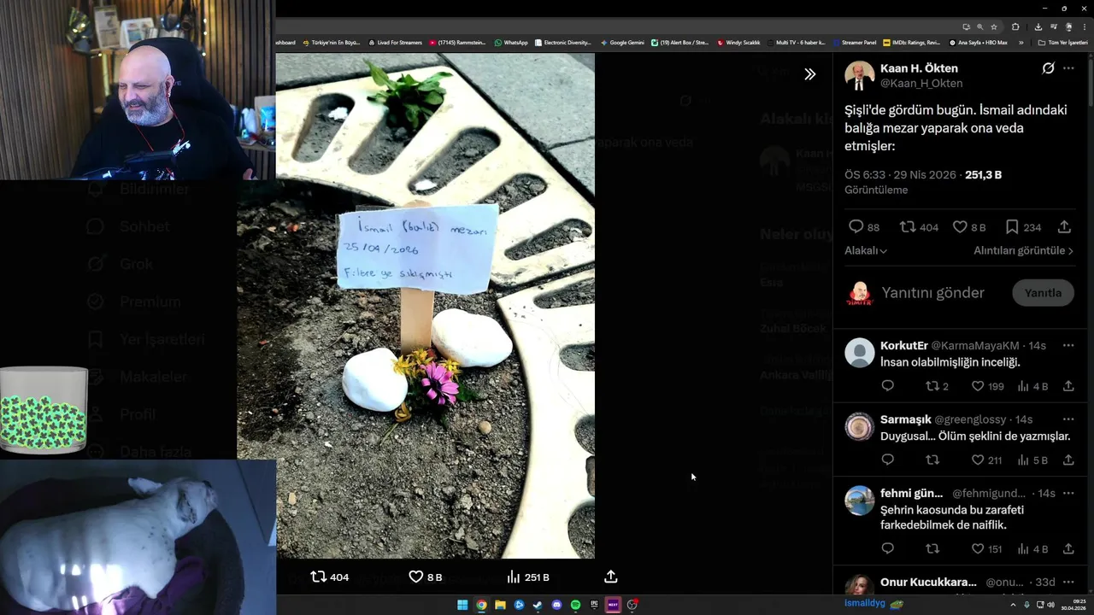This screenshot has height=615, width=1094.
Task: Click the Grok circle icon beside Kaan's name
Action: 1048,68
